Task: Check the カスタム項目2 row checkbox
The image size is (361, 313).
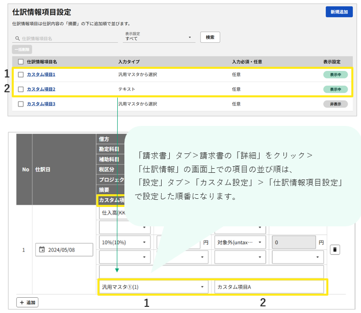Action: pos(21,89)
